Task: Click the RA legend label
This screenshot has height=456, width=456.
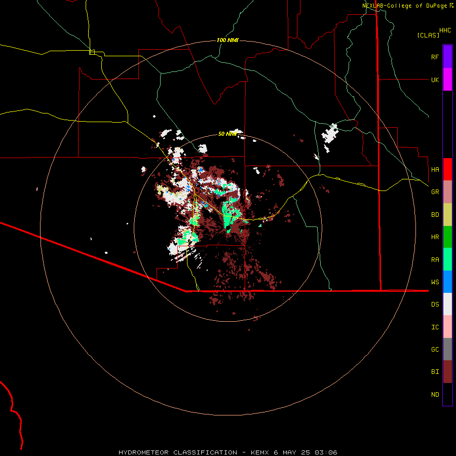Action: [x=435, y=260]
